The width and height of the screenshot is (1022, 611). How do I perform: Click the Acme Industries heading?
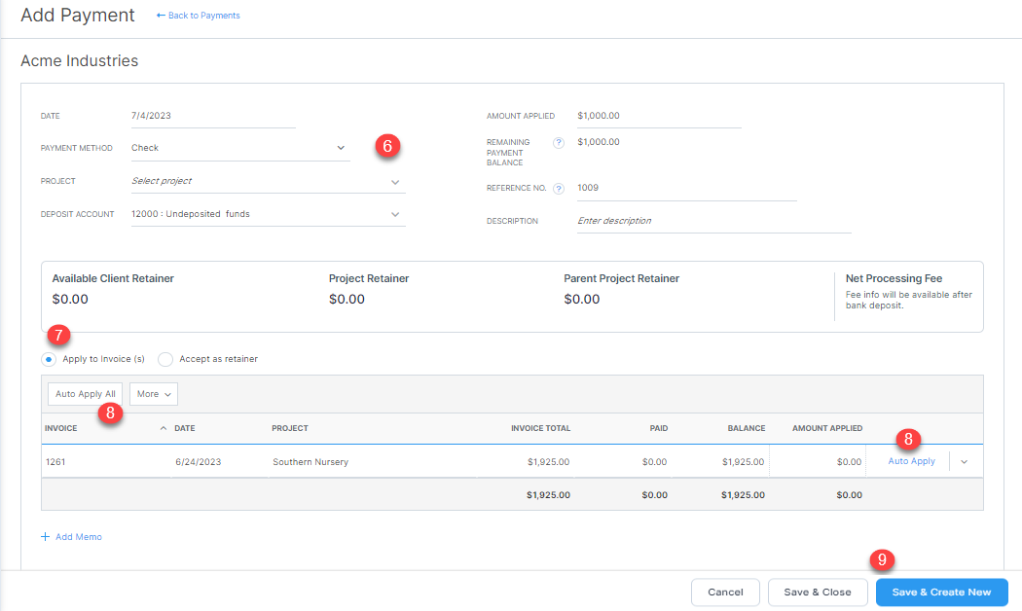point(80,60)
